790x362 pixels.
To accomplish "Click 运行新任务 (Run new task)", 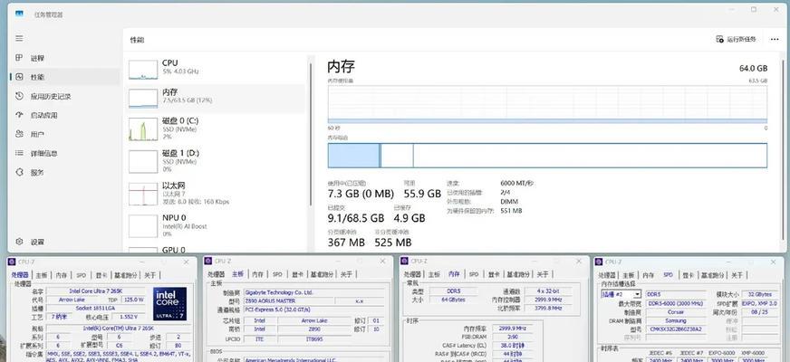I will pos(736,39).
